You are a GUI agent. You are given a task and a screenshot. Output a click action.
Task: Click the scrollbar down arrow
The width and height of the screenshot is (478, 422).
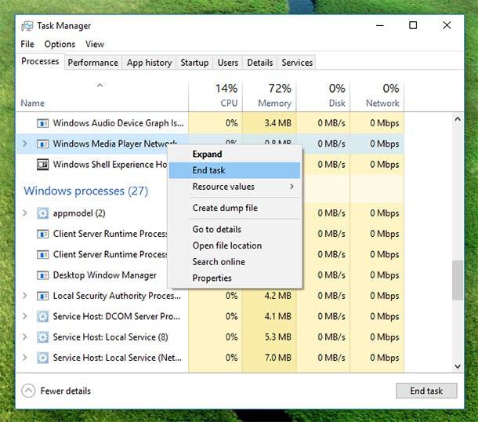(x=458, y=366)
